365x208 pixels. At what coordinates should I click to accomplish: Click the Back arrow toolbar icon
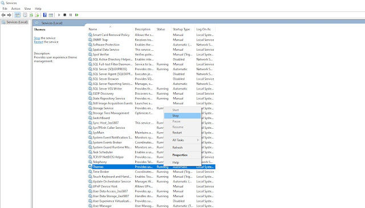(x=3, y=15)
